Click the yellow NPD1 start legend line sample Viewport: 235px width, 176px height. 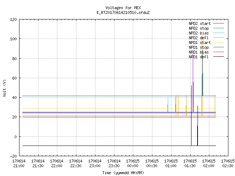click(x=219, y=43)
